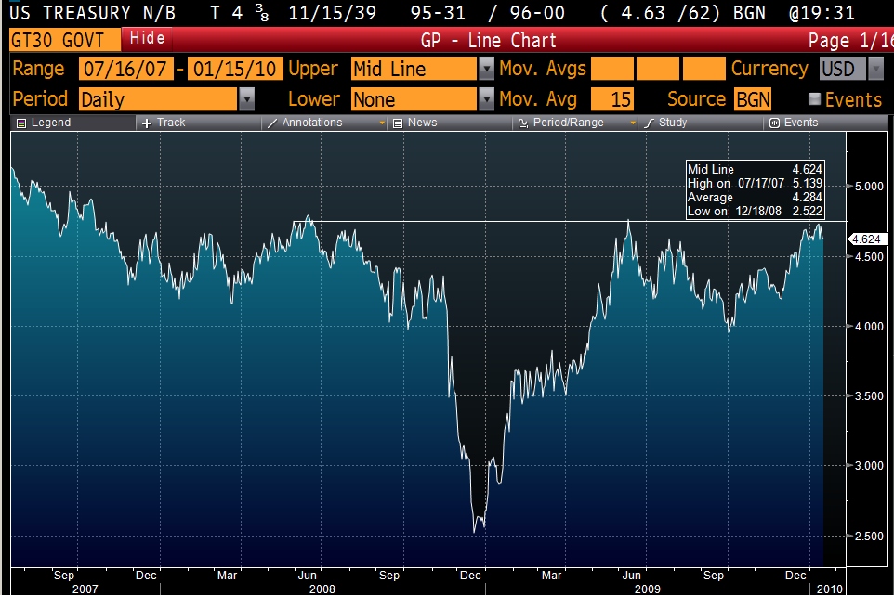Expand the Lower None dropdown
This screenshot has height=595, width=894.
point(486,99)
